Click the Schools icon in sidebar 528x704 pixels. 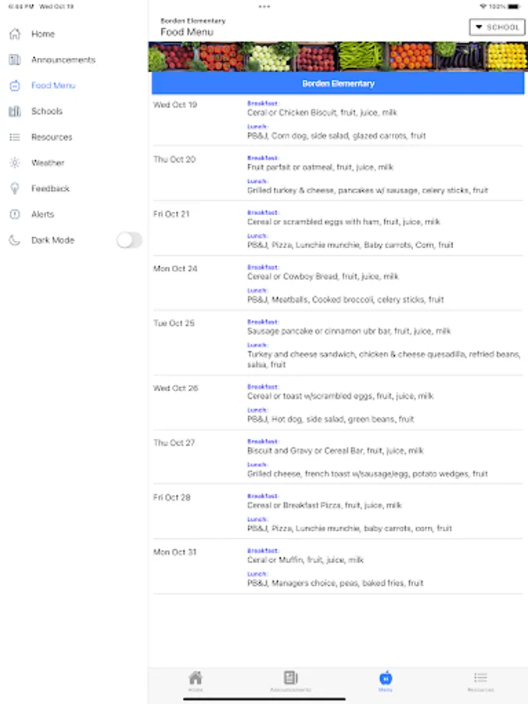14,111
